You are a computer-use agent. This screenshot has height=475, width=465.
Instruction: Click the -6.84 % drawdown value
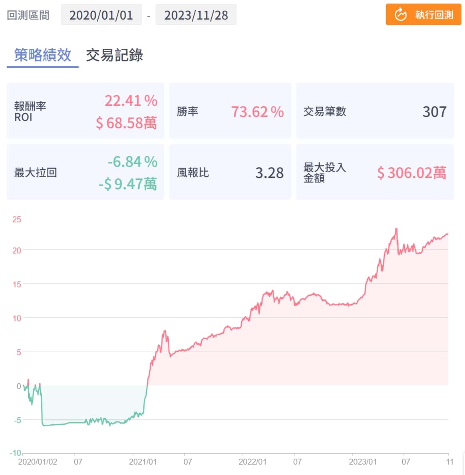132,162
